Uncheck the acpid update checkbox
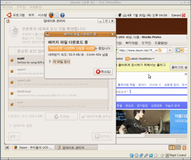191x160 pixels. pos(12,60)
